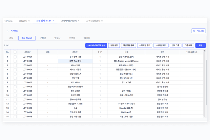Viewport: 210px width, 140px height.
Task: Select the LOT-0003 row checkbox
Action: pyautogui.click(x=15, y=65)
